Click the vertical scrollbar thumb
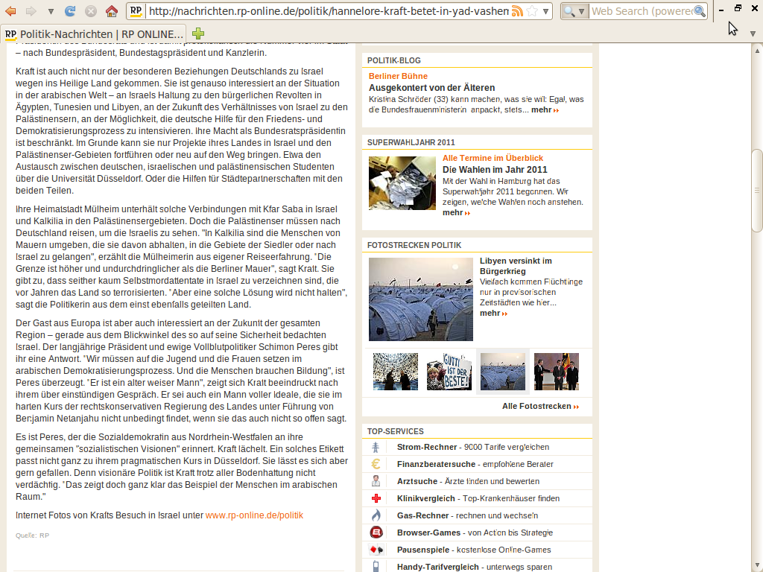This screenshot has width=763, height=572. [757, 190]
